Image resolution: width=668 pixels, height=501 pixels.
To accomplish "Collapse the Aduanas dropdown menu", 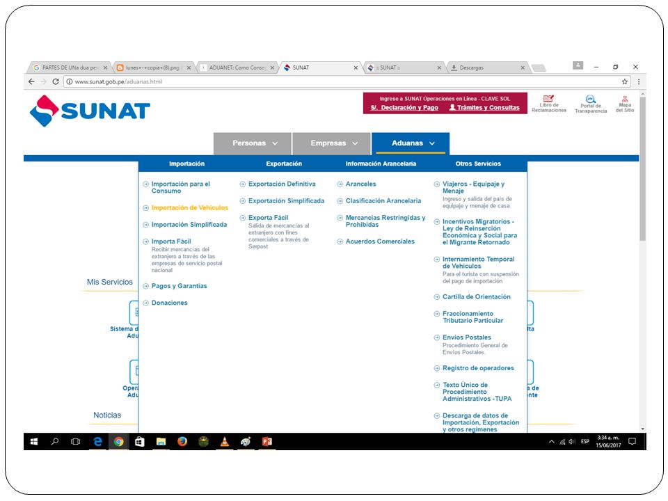I will pyautogui.click(x=411, y=143).
